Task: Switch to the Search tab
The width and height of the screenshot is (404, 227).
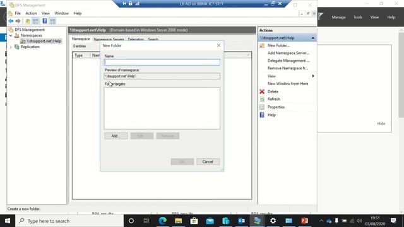Action: [x=153, y=39]
